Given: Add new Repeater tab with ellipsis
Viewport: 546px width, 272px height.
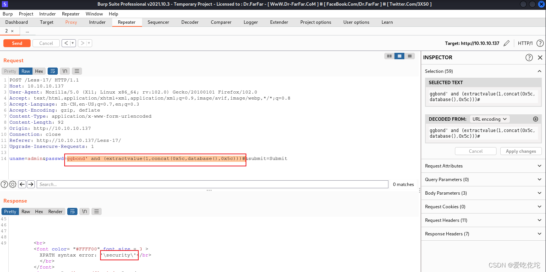Looking at the screenshot, I should (27, 31).
